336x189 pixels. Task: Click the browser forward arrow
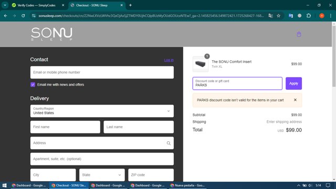[x=14, y=16]
